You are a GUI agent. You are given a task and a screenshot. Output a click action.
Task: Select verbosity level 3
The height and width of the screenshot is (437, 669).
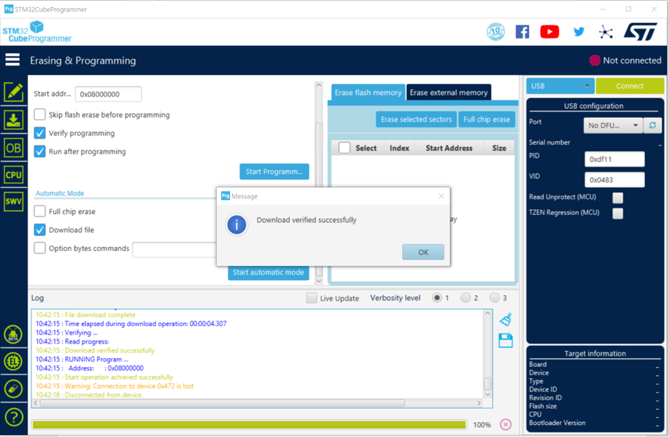tap(495, 298)
